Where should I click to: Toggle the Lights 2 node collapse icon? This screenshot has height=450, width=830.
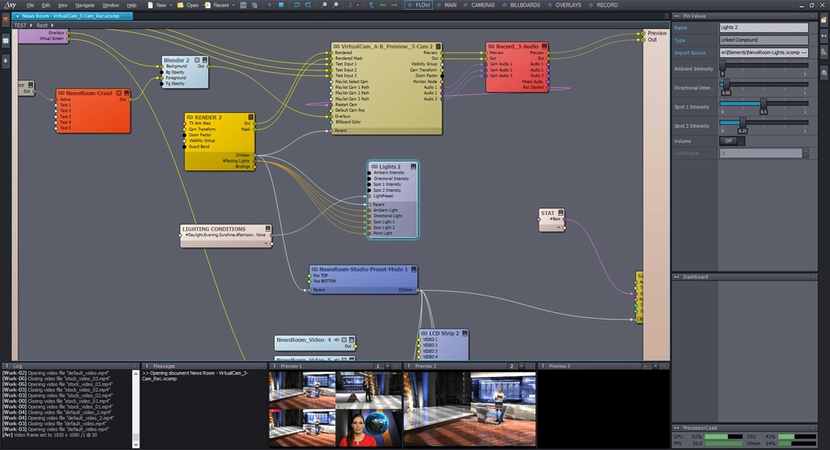[x=413, y=166]
